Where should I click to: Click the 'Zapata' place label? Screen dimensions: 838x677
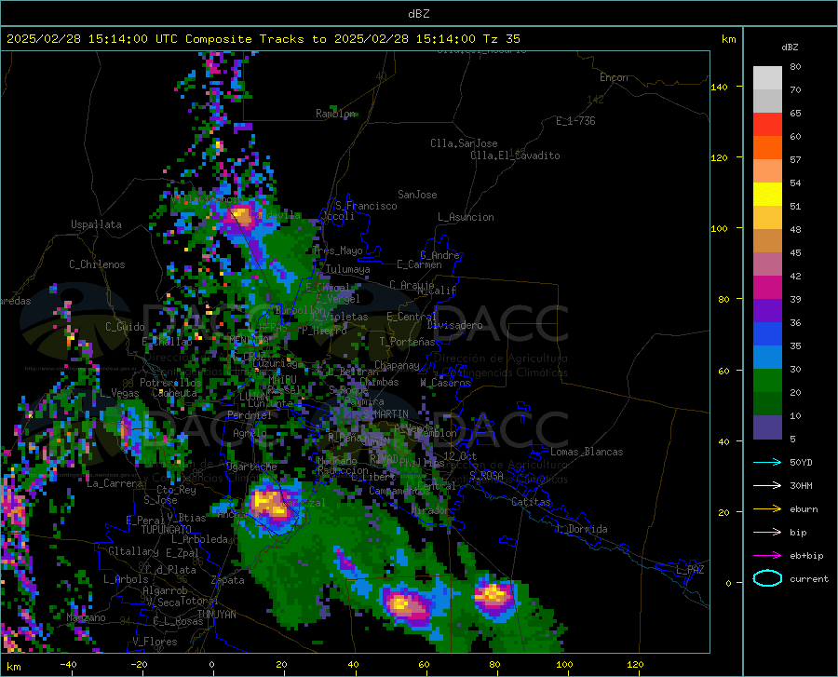point(228,580)
